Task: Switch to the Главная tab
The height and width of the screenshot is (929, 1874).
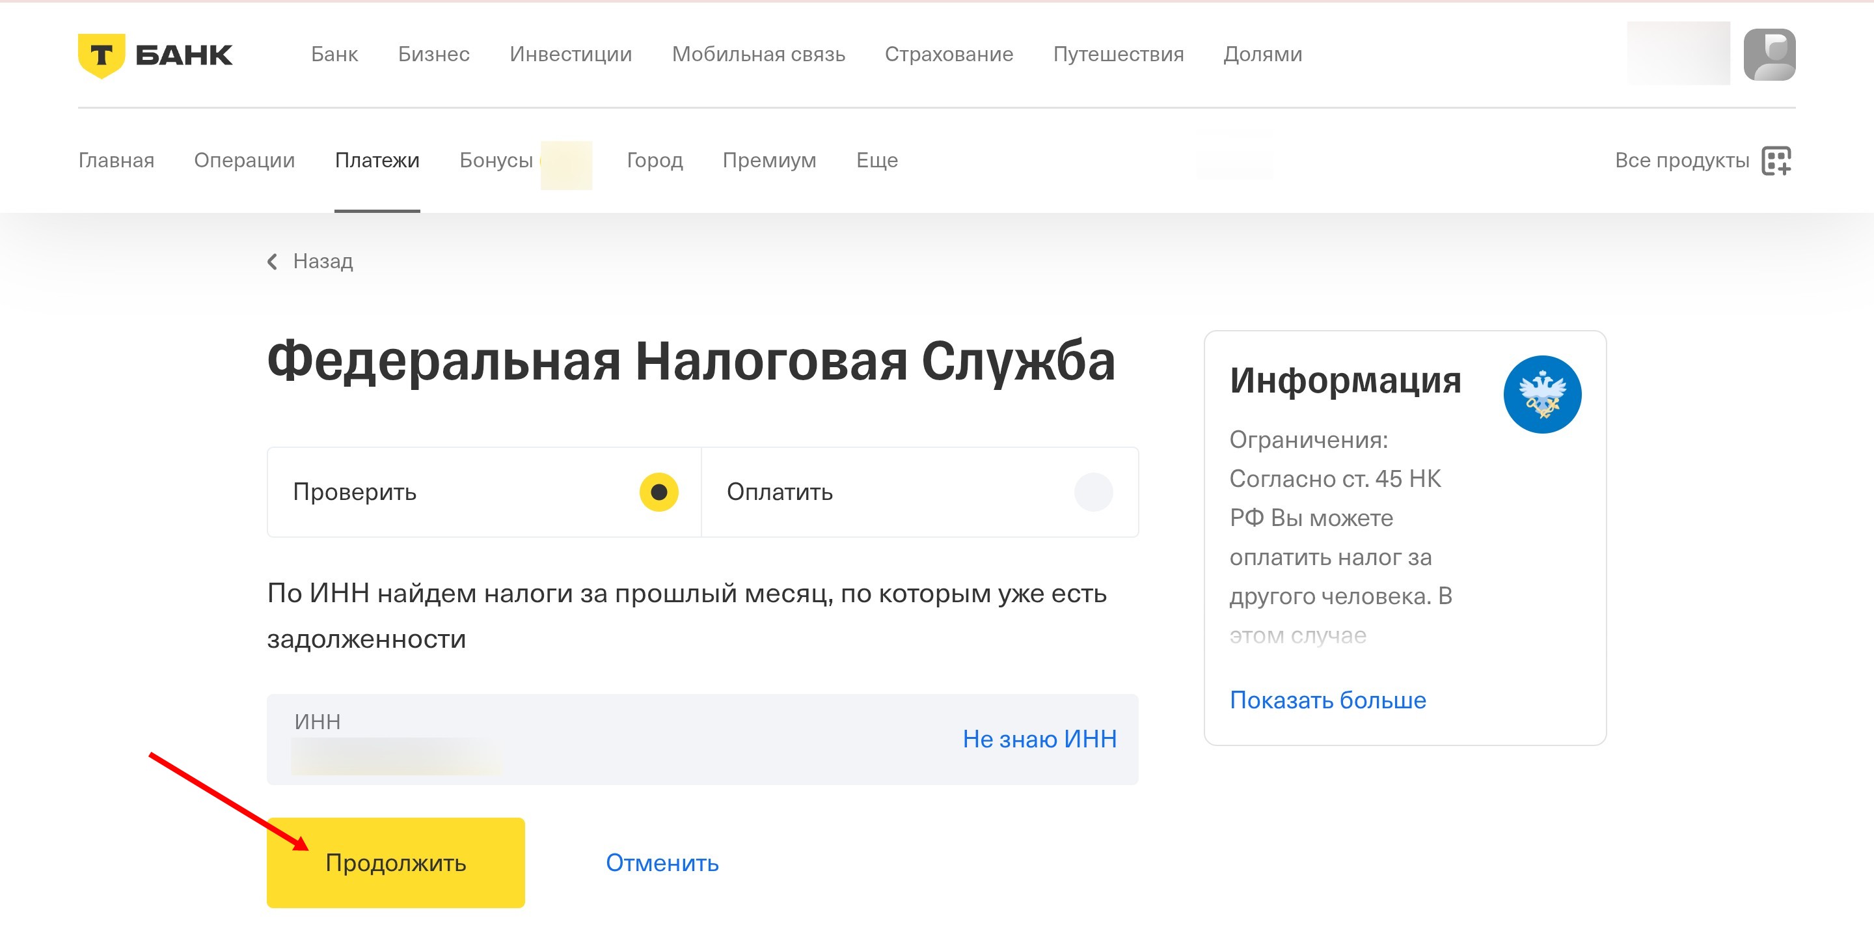Action: [116, 160]
